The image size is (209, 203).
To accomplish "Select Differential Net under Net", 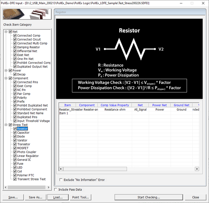I will [x=27, y=51].
